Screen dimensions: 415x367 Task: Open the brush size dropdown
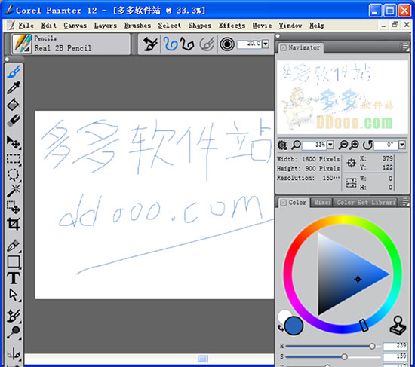(x=266, y=44)
